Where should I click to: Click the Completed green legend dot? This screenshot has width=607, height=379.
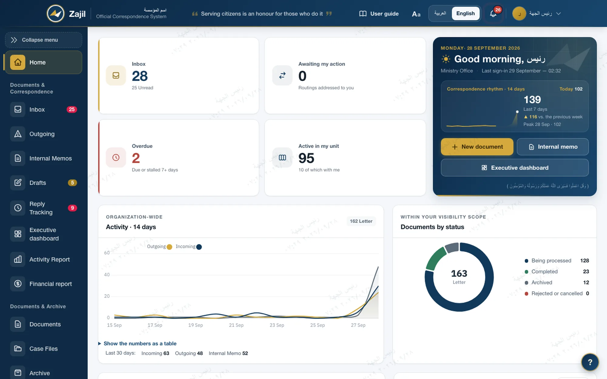coord(526,272)
